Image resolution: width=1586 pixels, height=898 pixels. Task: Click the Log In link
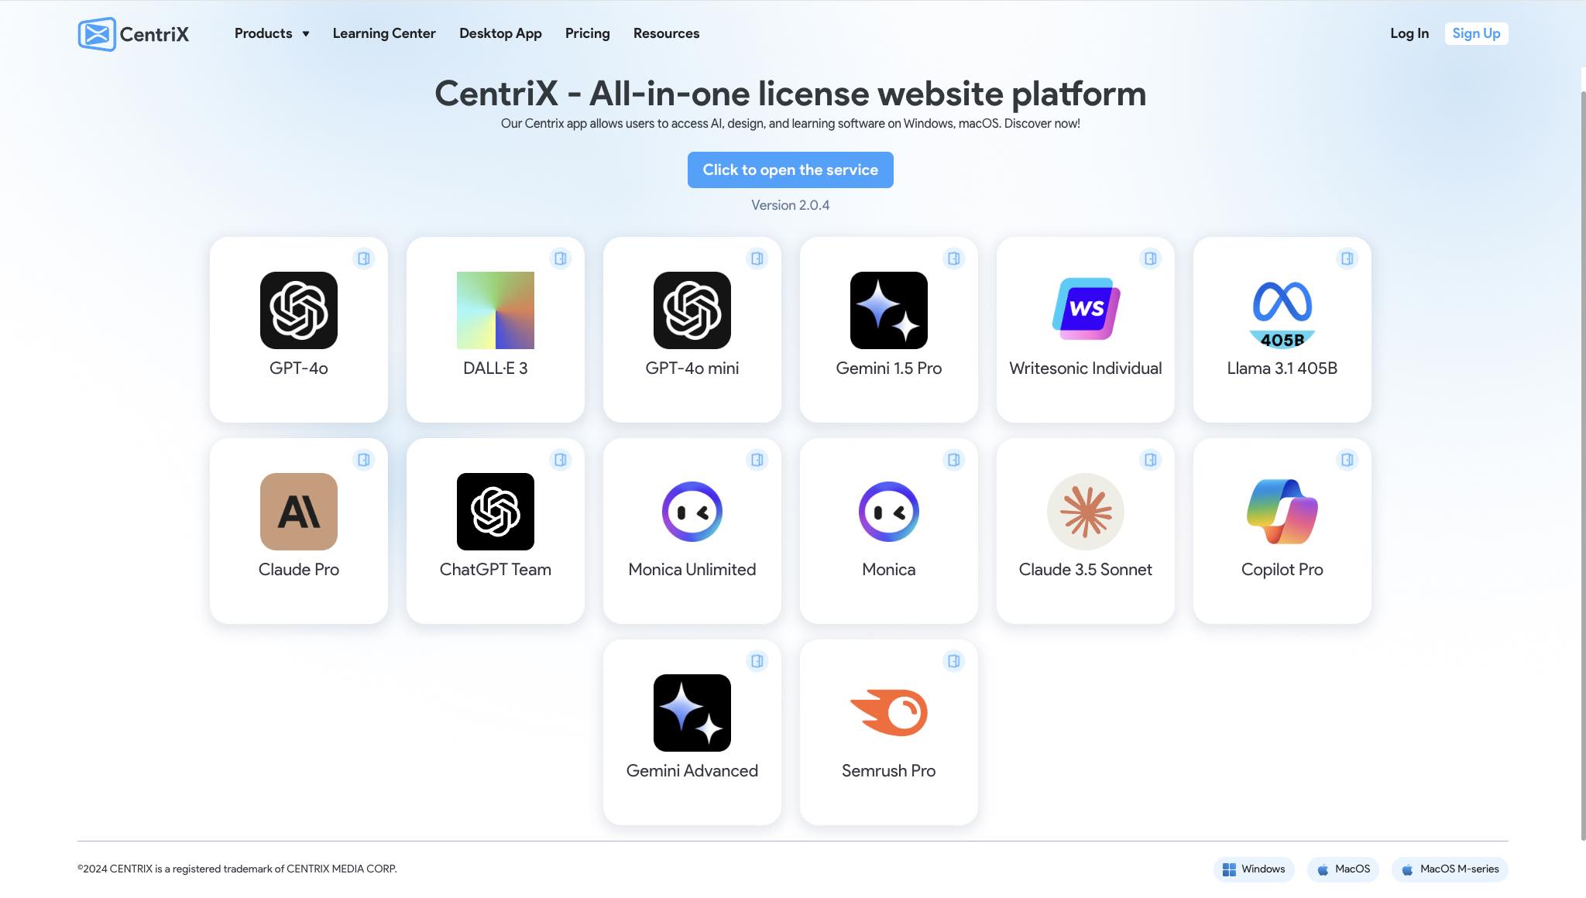tap(1409, 33)
